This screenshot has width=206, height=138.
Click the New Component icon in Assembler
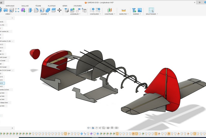click(73, 10)
